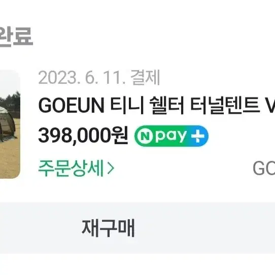Click the circular N logo in badge
This screenshot has width=275, height=275.
(x=145, y=136)
